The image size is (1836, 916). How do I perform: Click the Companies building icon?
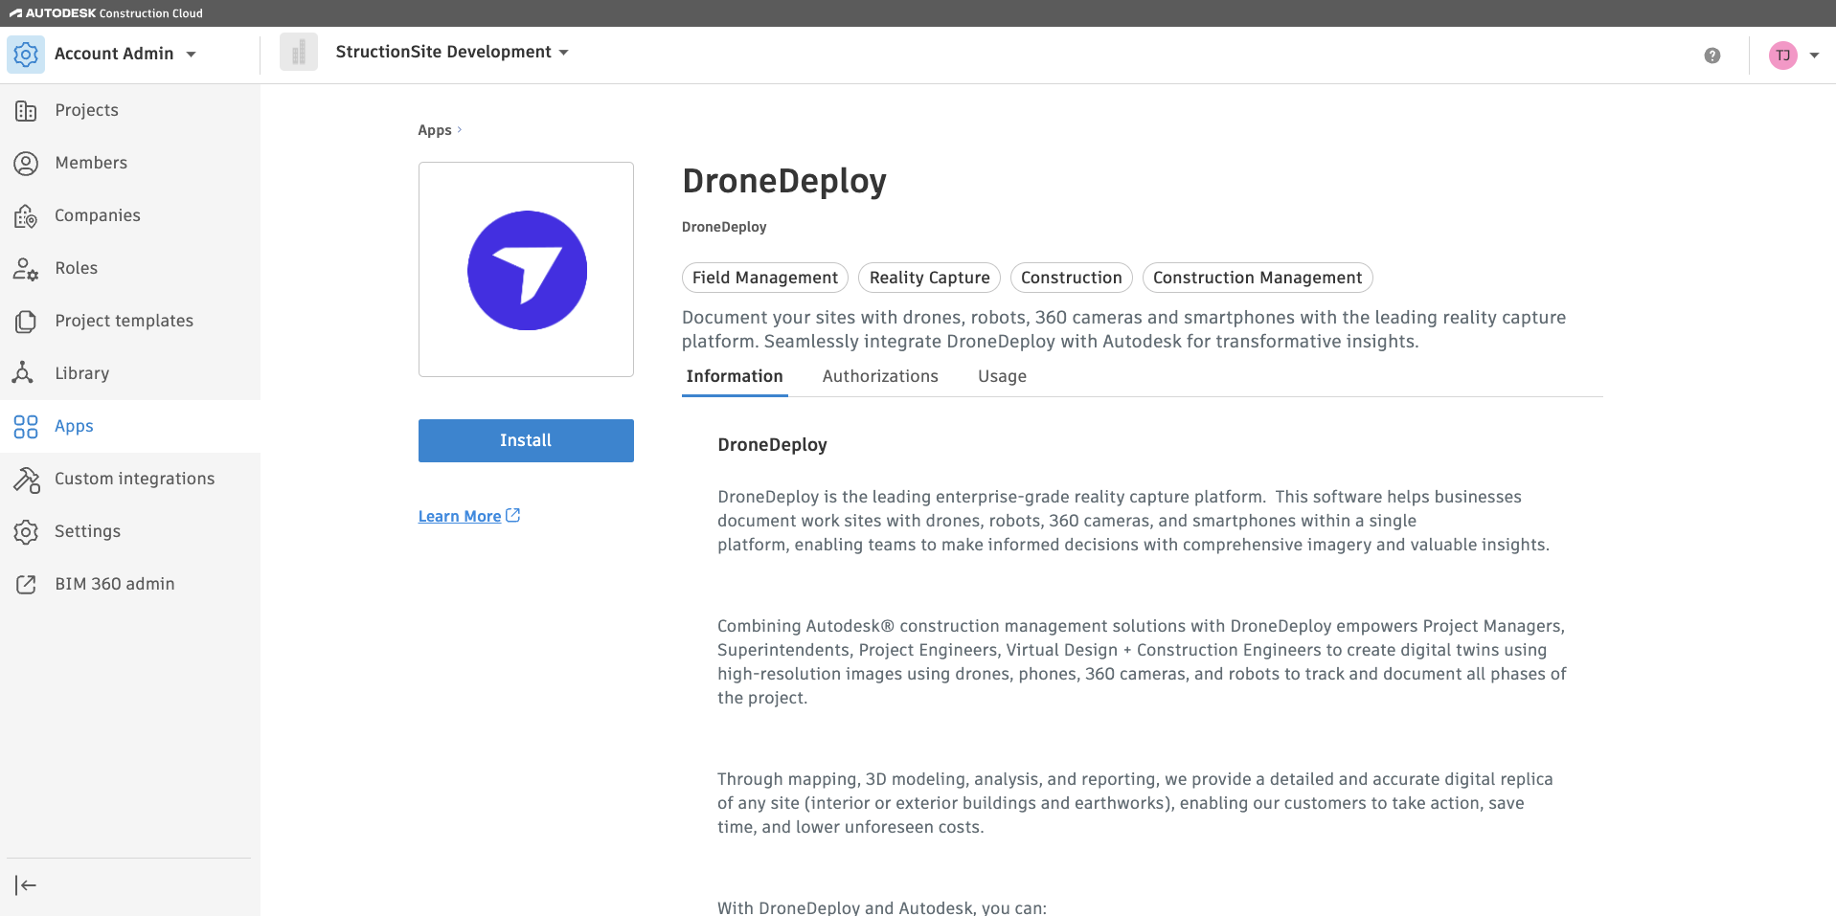click(x=26, y=216)
